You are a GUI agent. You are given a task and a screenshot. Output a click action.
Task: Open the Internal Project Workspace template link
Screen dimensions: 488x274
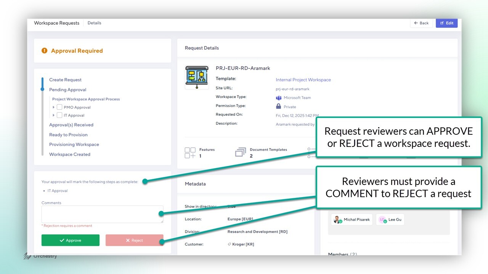tap(303, 80)
